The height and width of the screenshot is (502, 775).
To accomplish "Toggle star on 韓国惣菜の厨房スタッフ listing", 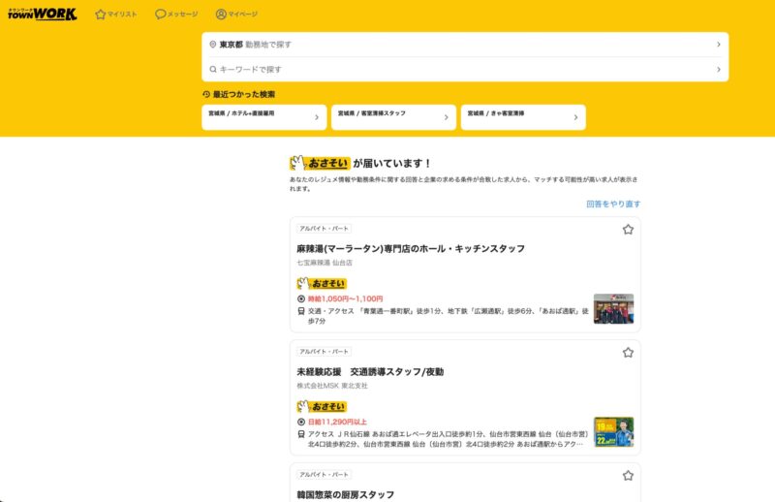I will tap(628, 476).
